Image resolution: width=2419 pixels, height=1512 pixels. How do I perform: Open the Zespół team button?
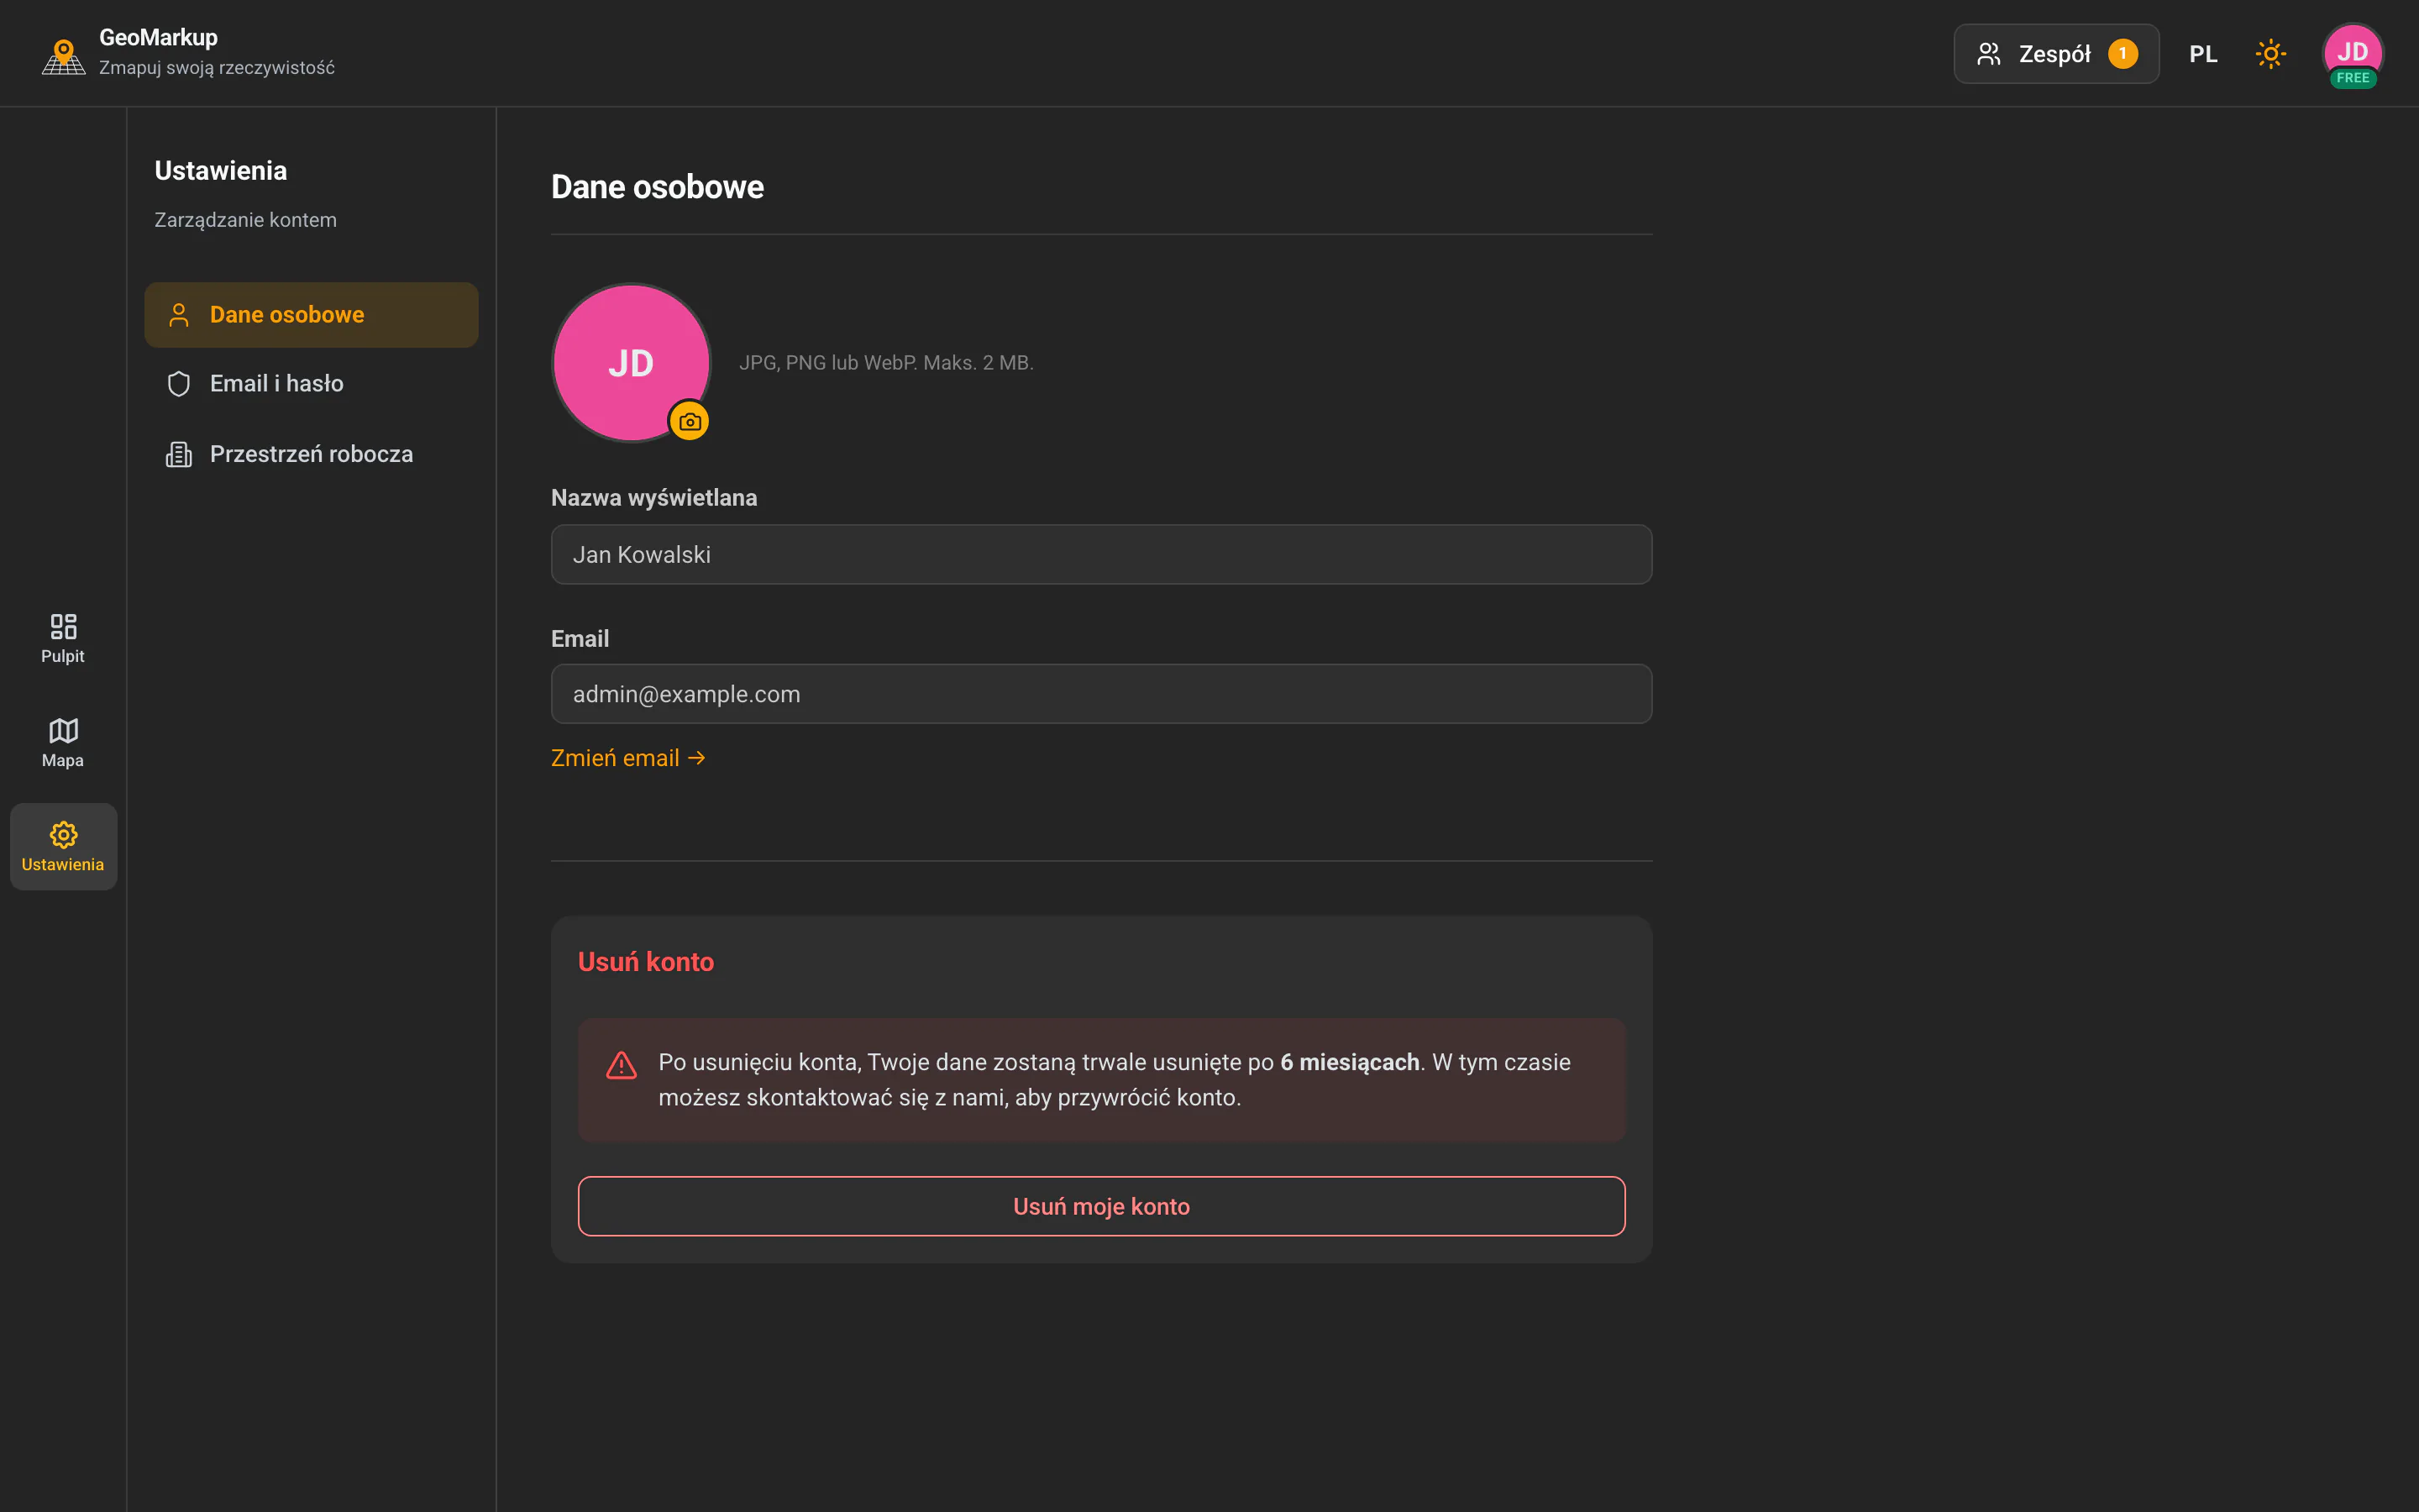point(2056,54)
